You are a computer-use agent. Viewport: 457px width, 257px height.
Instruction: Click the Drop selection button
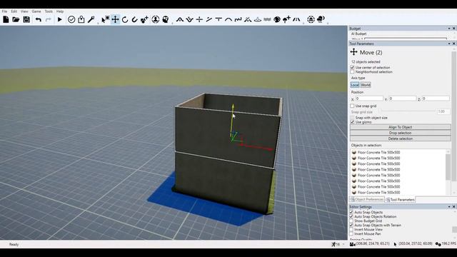pyautogui.click(x=401, y=133)
